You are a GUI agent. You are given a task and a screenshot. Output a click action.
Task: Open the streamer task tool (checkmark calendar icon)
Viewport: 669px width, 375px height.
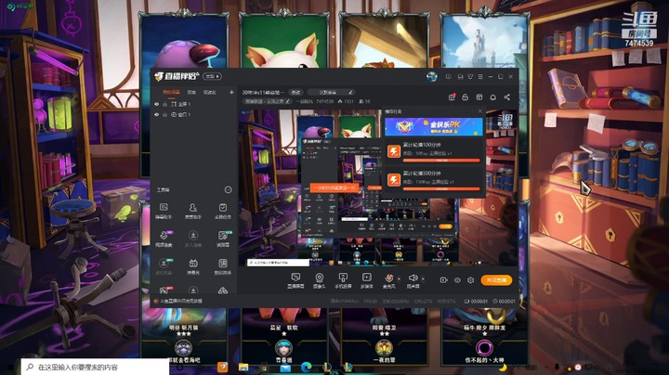point(222,211)
